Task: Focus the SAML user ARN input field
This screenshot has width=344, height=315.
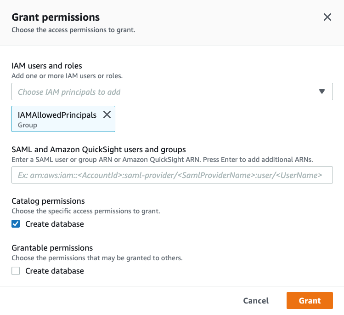Action: [x=172, y=175]
